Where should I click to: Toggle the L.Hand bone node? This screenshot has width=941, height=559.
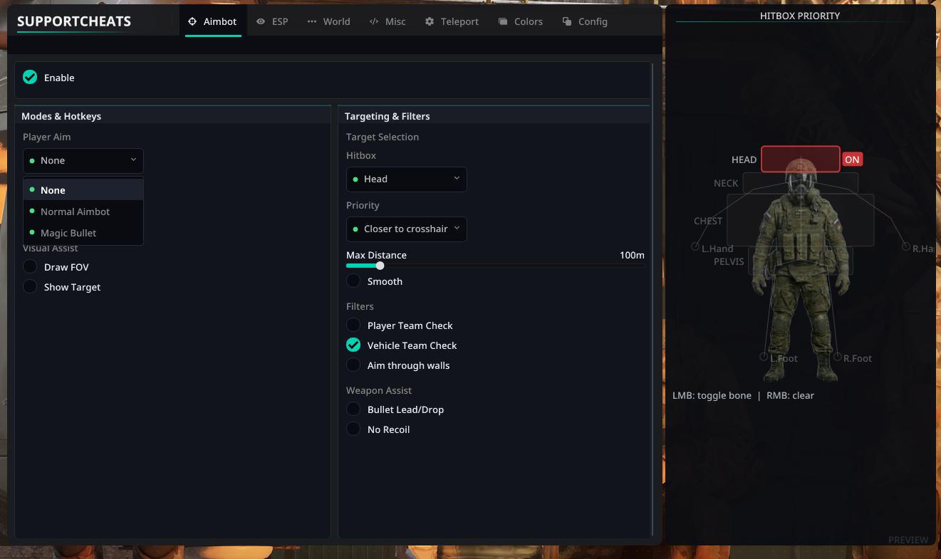point(695,246)
